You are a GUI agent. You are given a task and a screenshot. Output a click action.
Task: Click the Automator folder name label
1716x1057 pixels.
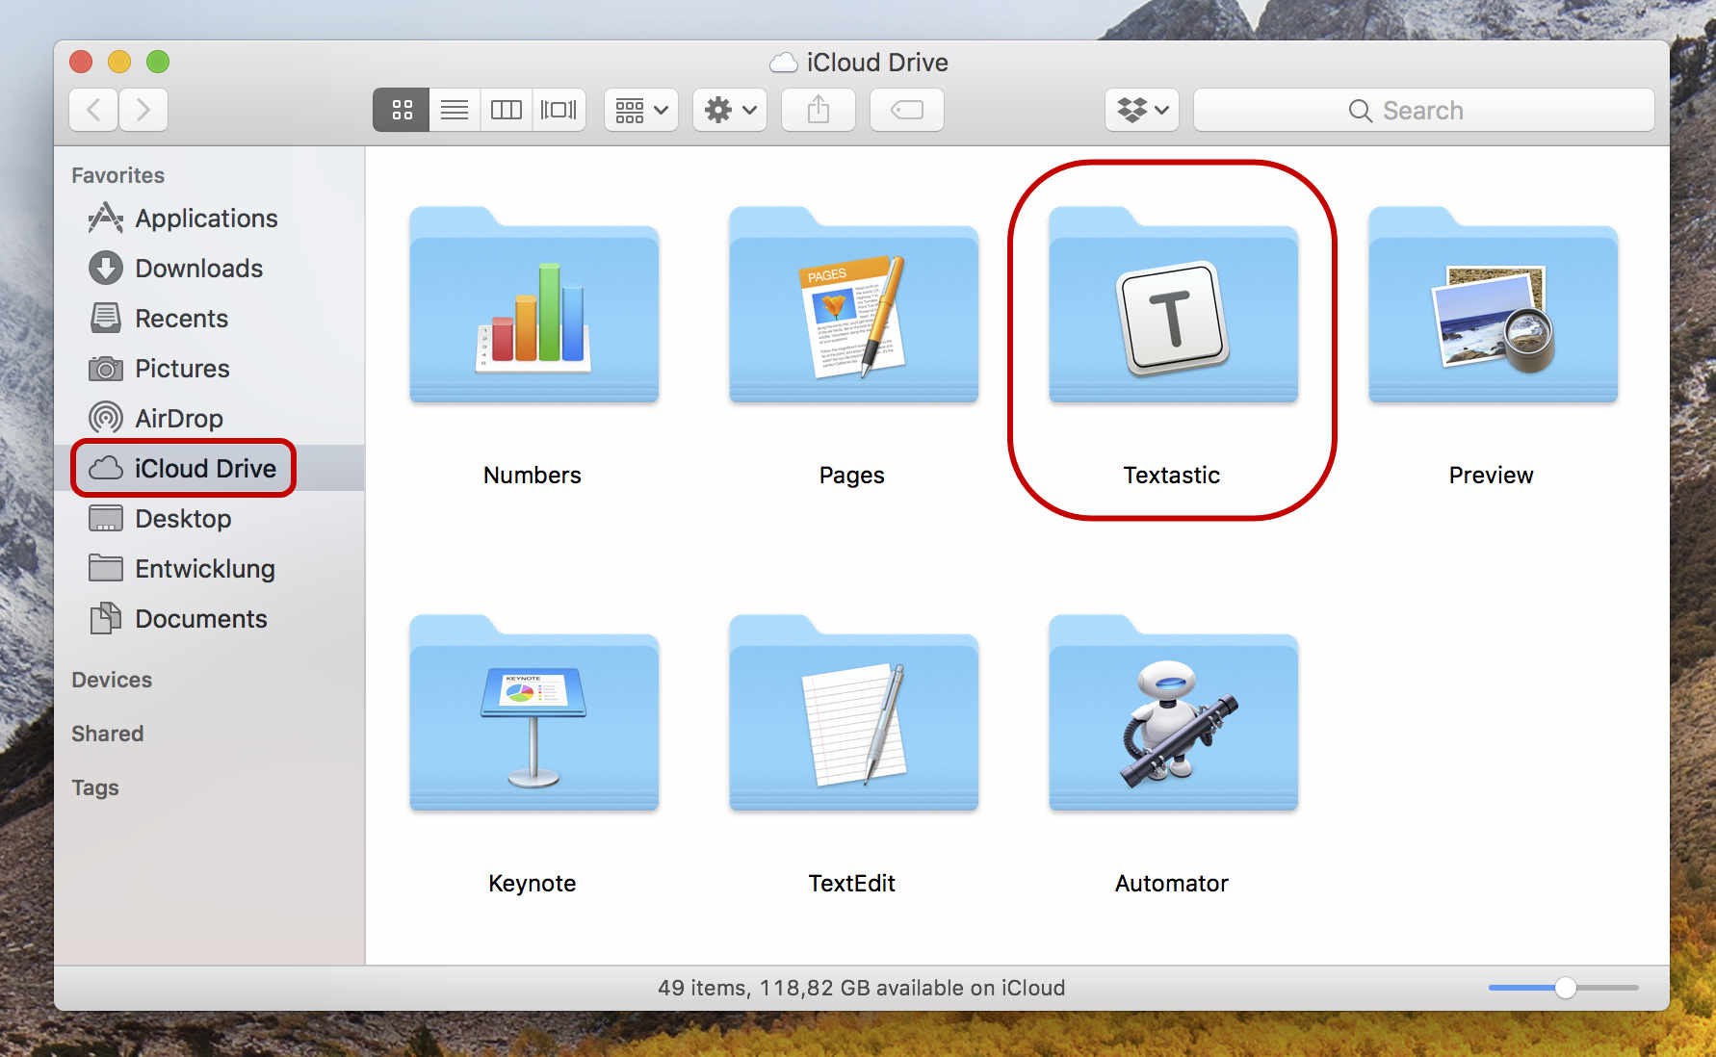pyautogui.click(x=1172, y=884)
